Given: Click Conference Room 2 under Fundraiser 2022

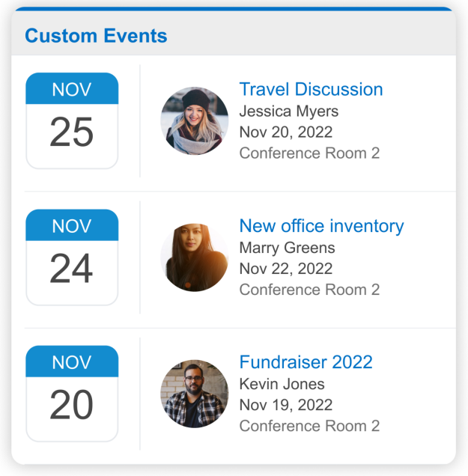Looking at the screenshot, I should pos(309,426).
